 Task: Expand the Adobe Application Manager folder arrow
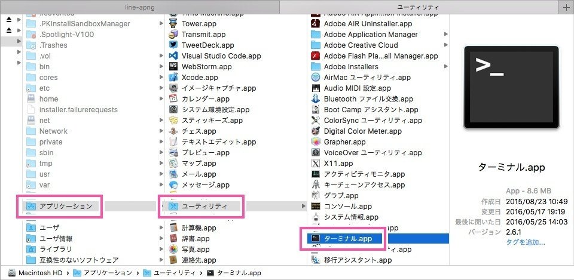point(446,35)
